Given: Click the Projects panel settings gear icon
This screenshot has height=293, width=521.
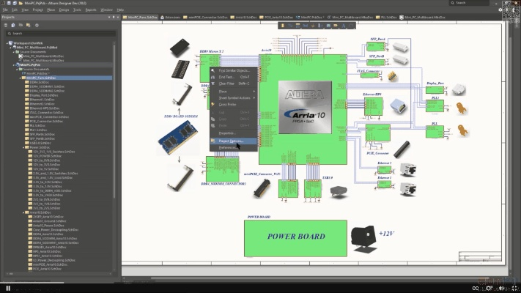Looking at the screenshot, I should tap(35, 25).
